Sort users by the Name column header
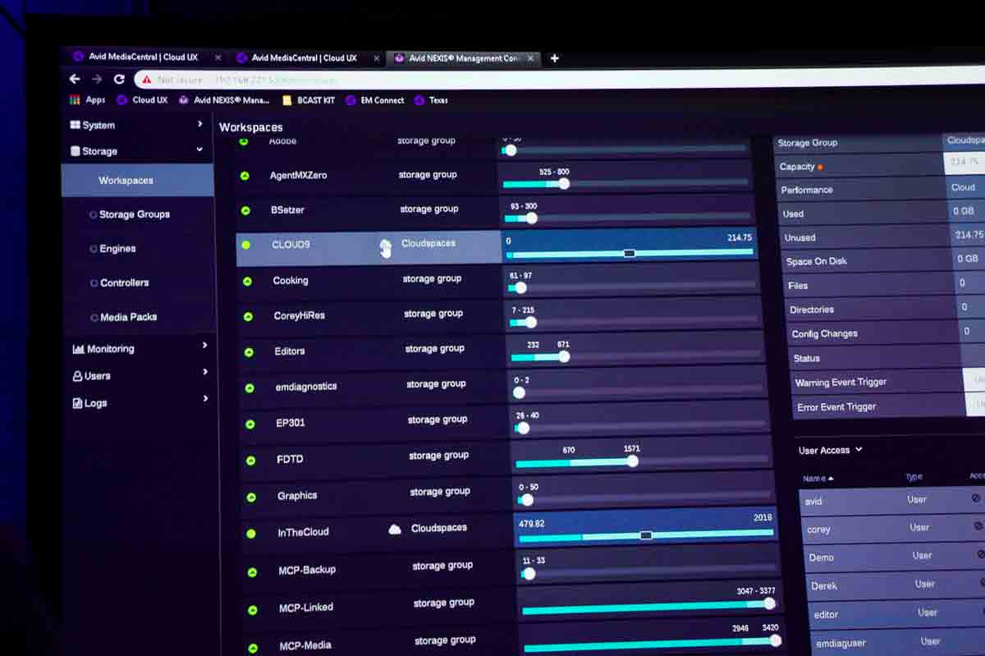985x656 pixels. coord(818,478)
